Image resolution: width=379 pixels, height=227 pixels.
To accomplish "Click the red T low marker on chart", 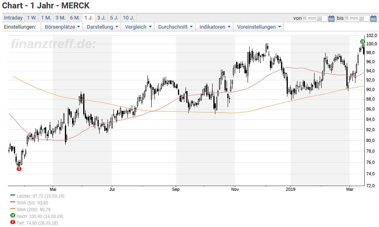I will click(19, 169).
